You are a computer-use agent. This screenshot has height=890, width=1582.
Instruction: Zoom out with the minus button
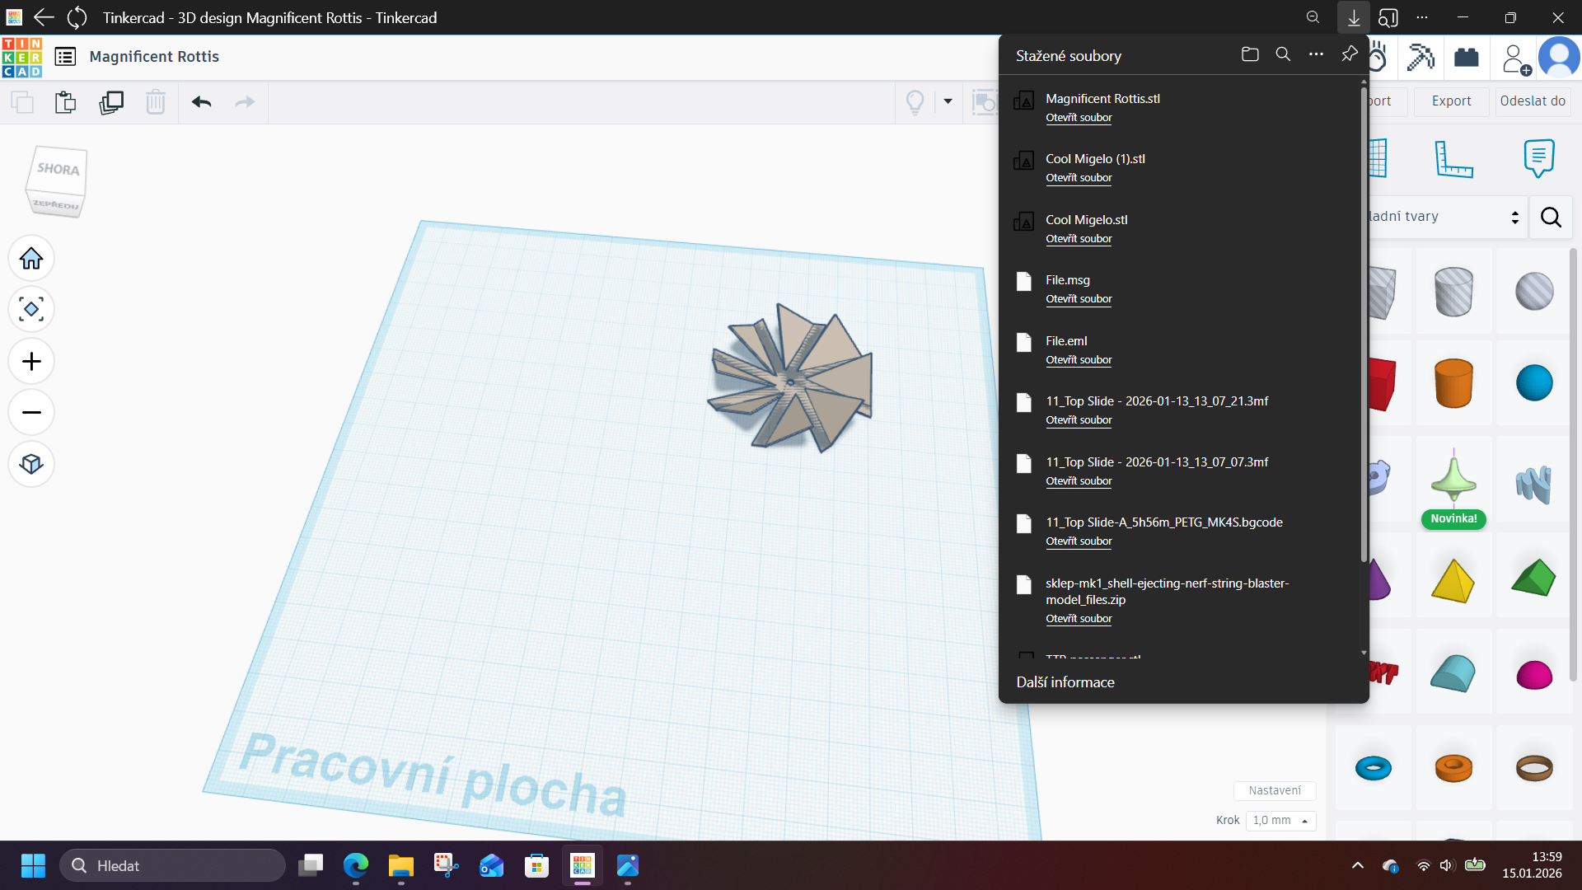coord(31,413)
